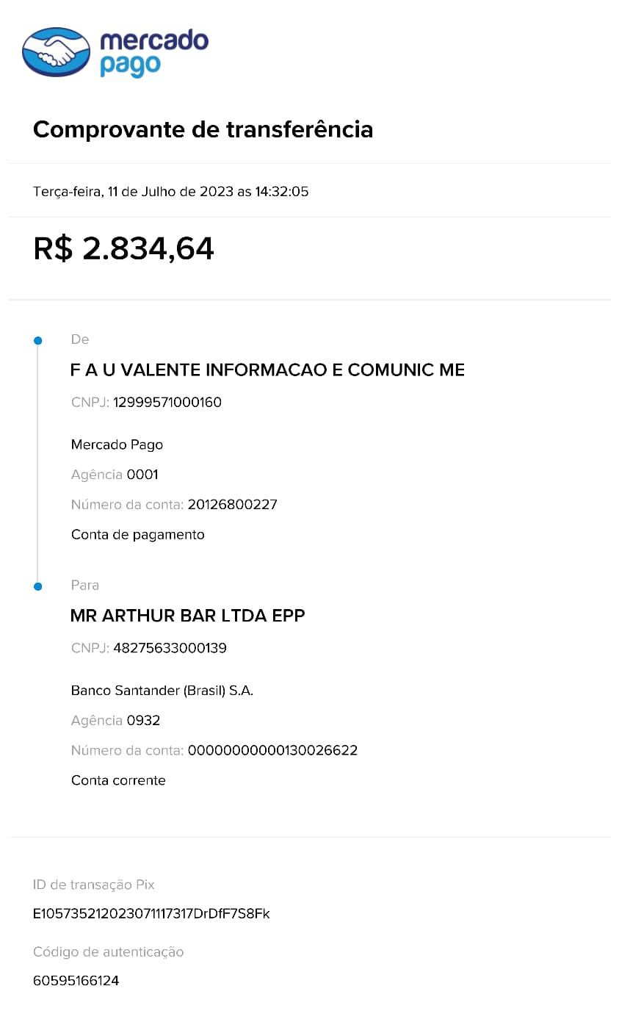Viewport: 619px width, 1033px height.
Task: Select the R$ 2.834,64 amount
Action: (x=123, y=248)
